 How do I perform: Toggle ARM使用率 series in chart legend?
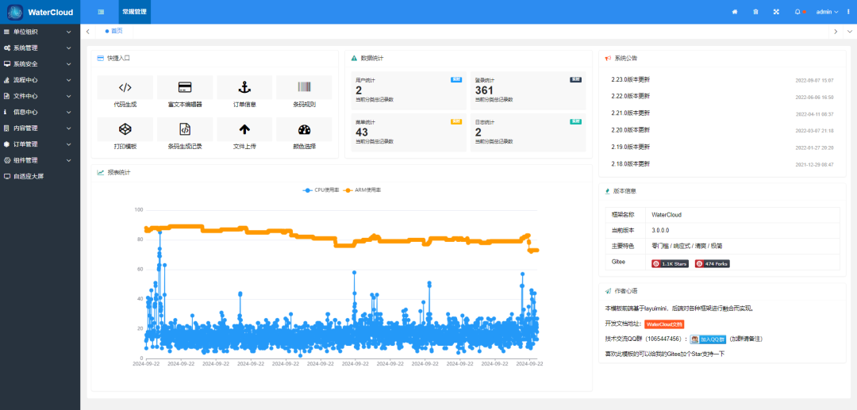click(362, 190)
